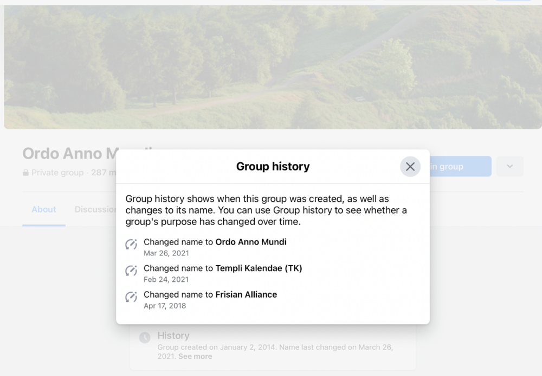Screen dimensions: 542x376
Task: Click the Ordo Anno Mundi group title
Action: [x=70, y=154]
